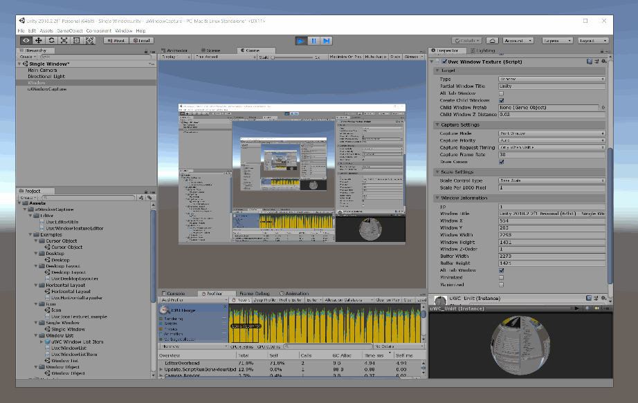Screen dimensions: 638x403
Task: Play the uWC_Unlit preview animation
Action: coord(576,308)
